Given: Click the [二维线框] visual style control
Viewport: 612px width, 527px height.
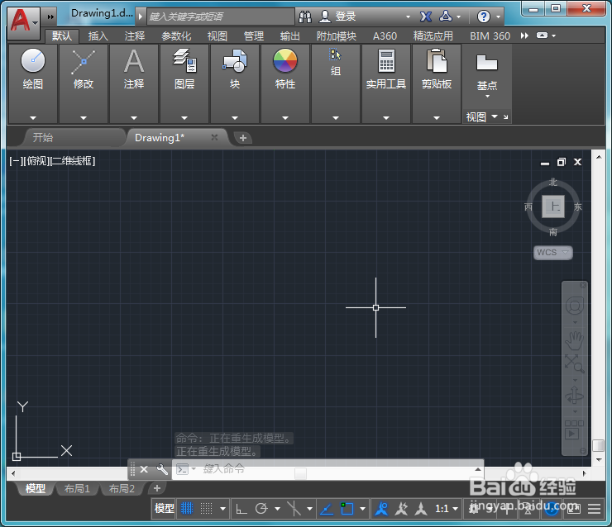Looking at the screenshot, I should pos(74,161).
